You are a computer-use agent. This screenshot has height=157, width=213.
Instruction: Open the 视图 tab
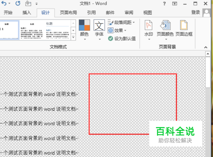147,13
